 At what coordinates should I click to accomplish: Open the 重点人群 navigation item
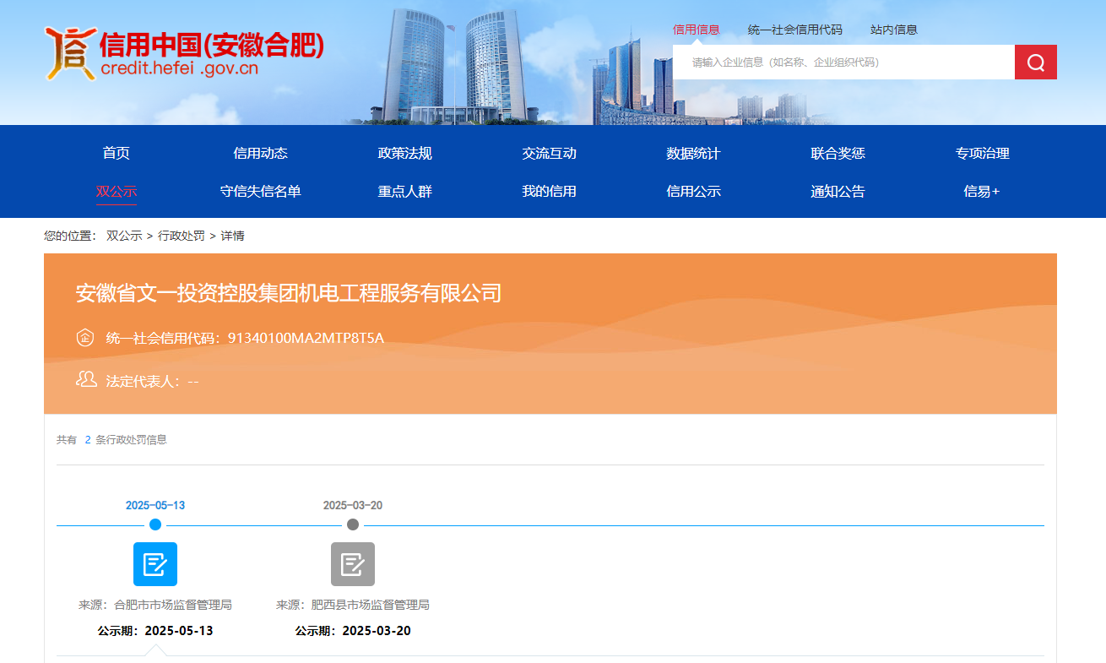(x=405, y=191)
